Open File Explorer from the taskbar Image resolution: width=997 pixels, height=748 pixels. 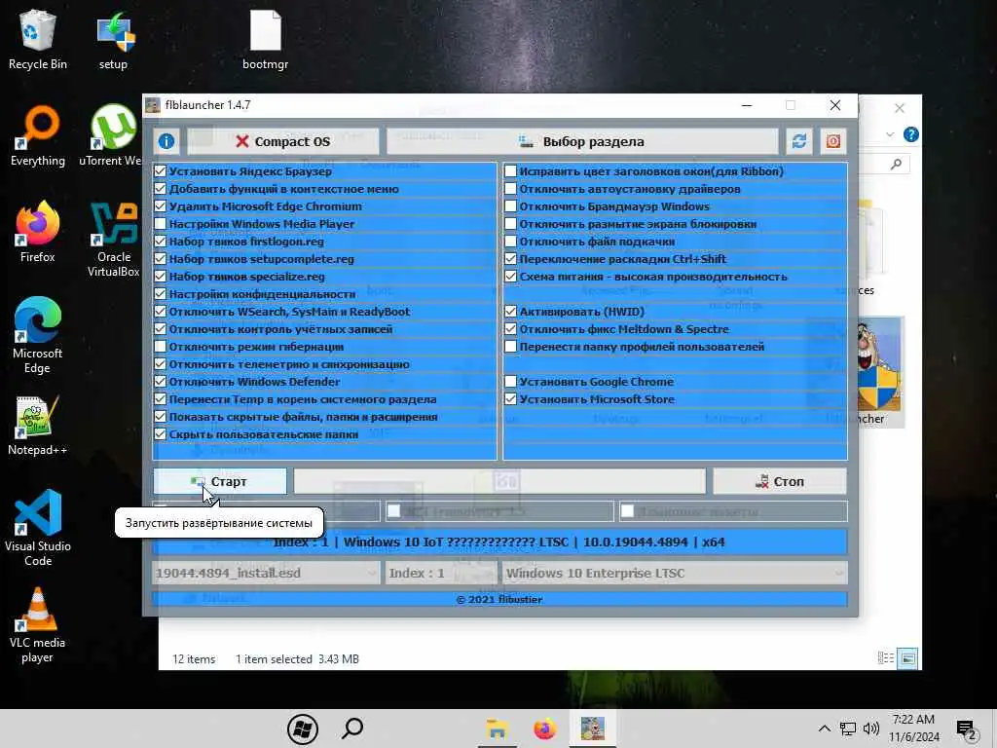(x=497, y=729)
